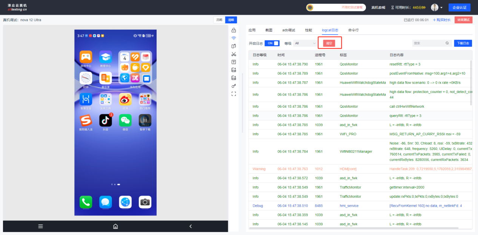The image size is (478, 235).
Task: Switch to the 命令行 tab
Action: point(354,30)
